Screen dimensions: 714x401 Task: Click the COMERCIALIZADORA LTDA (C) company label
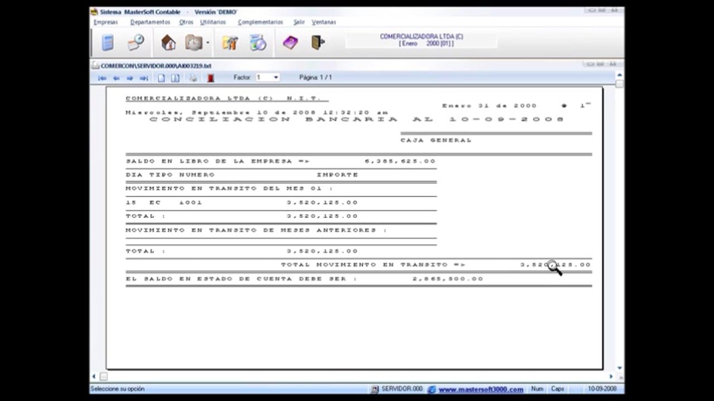point(422,37)
